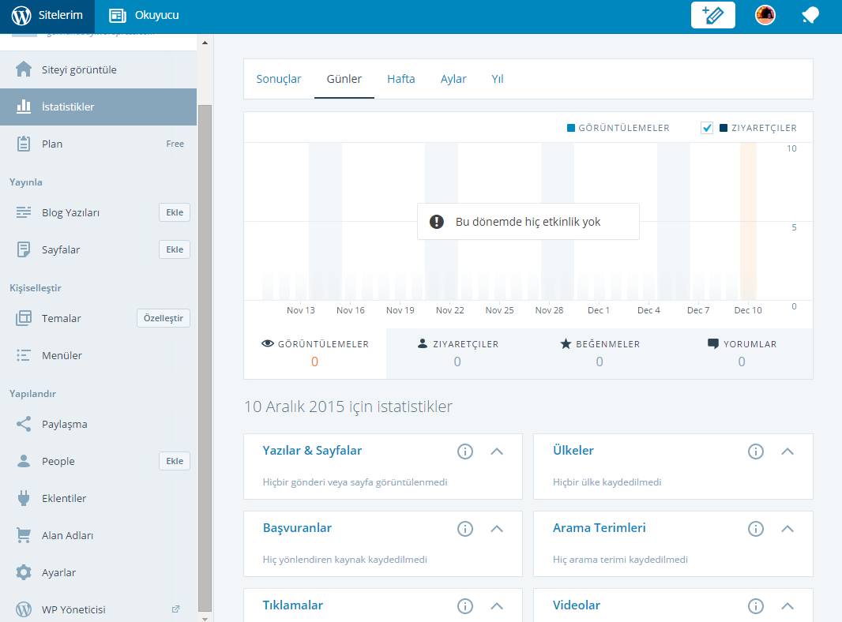
Task: Select the Görüntülemeler views stat tab
Action: coord(314,353)
